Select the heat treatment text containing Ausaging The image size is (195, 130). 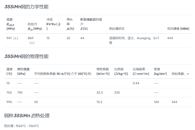click(134, 40)
